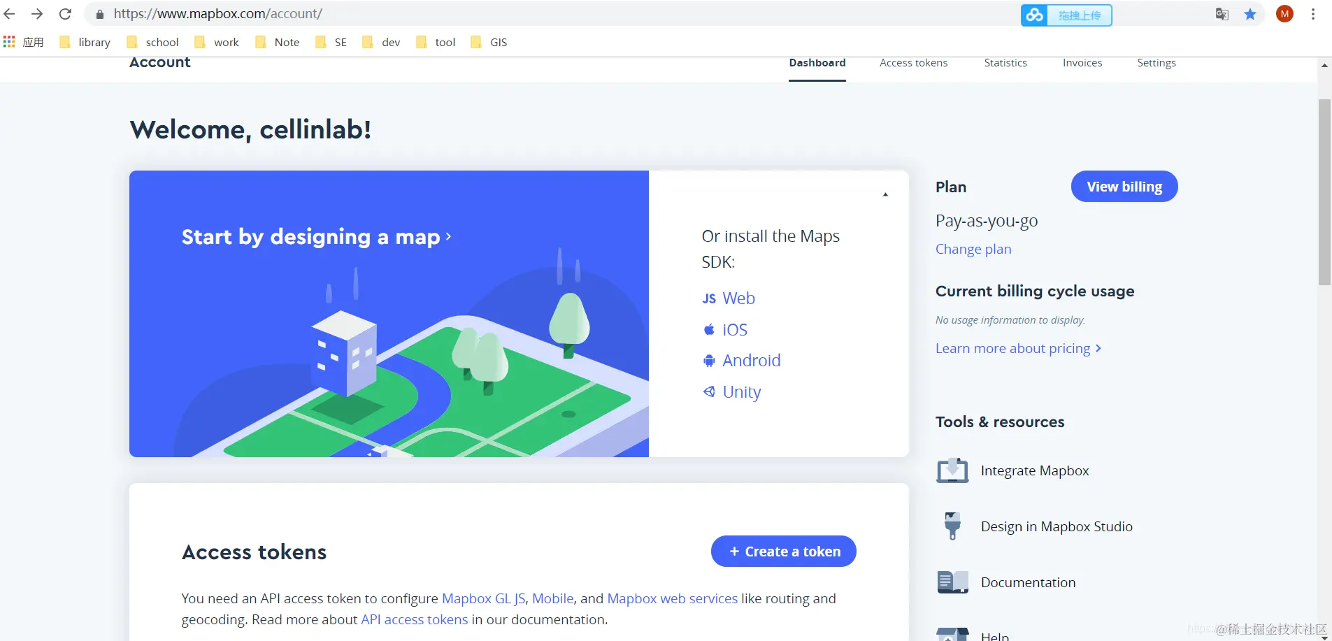
Task: Open the Documentation resource link
Action: coord(1028,582)
